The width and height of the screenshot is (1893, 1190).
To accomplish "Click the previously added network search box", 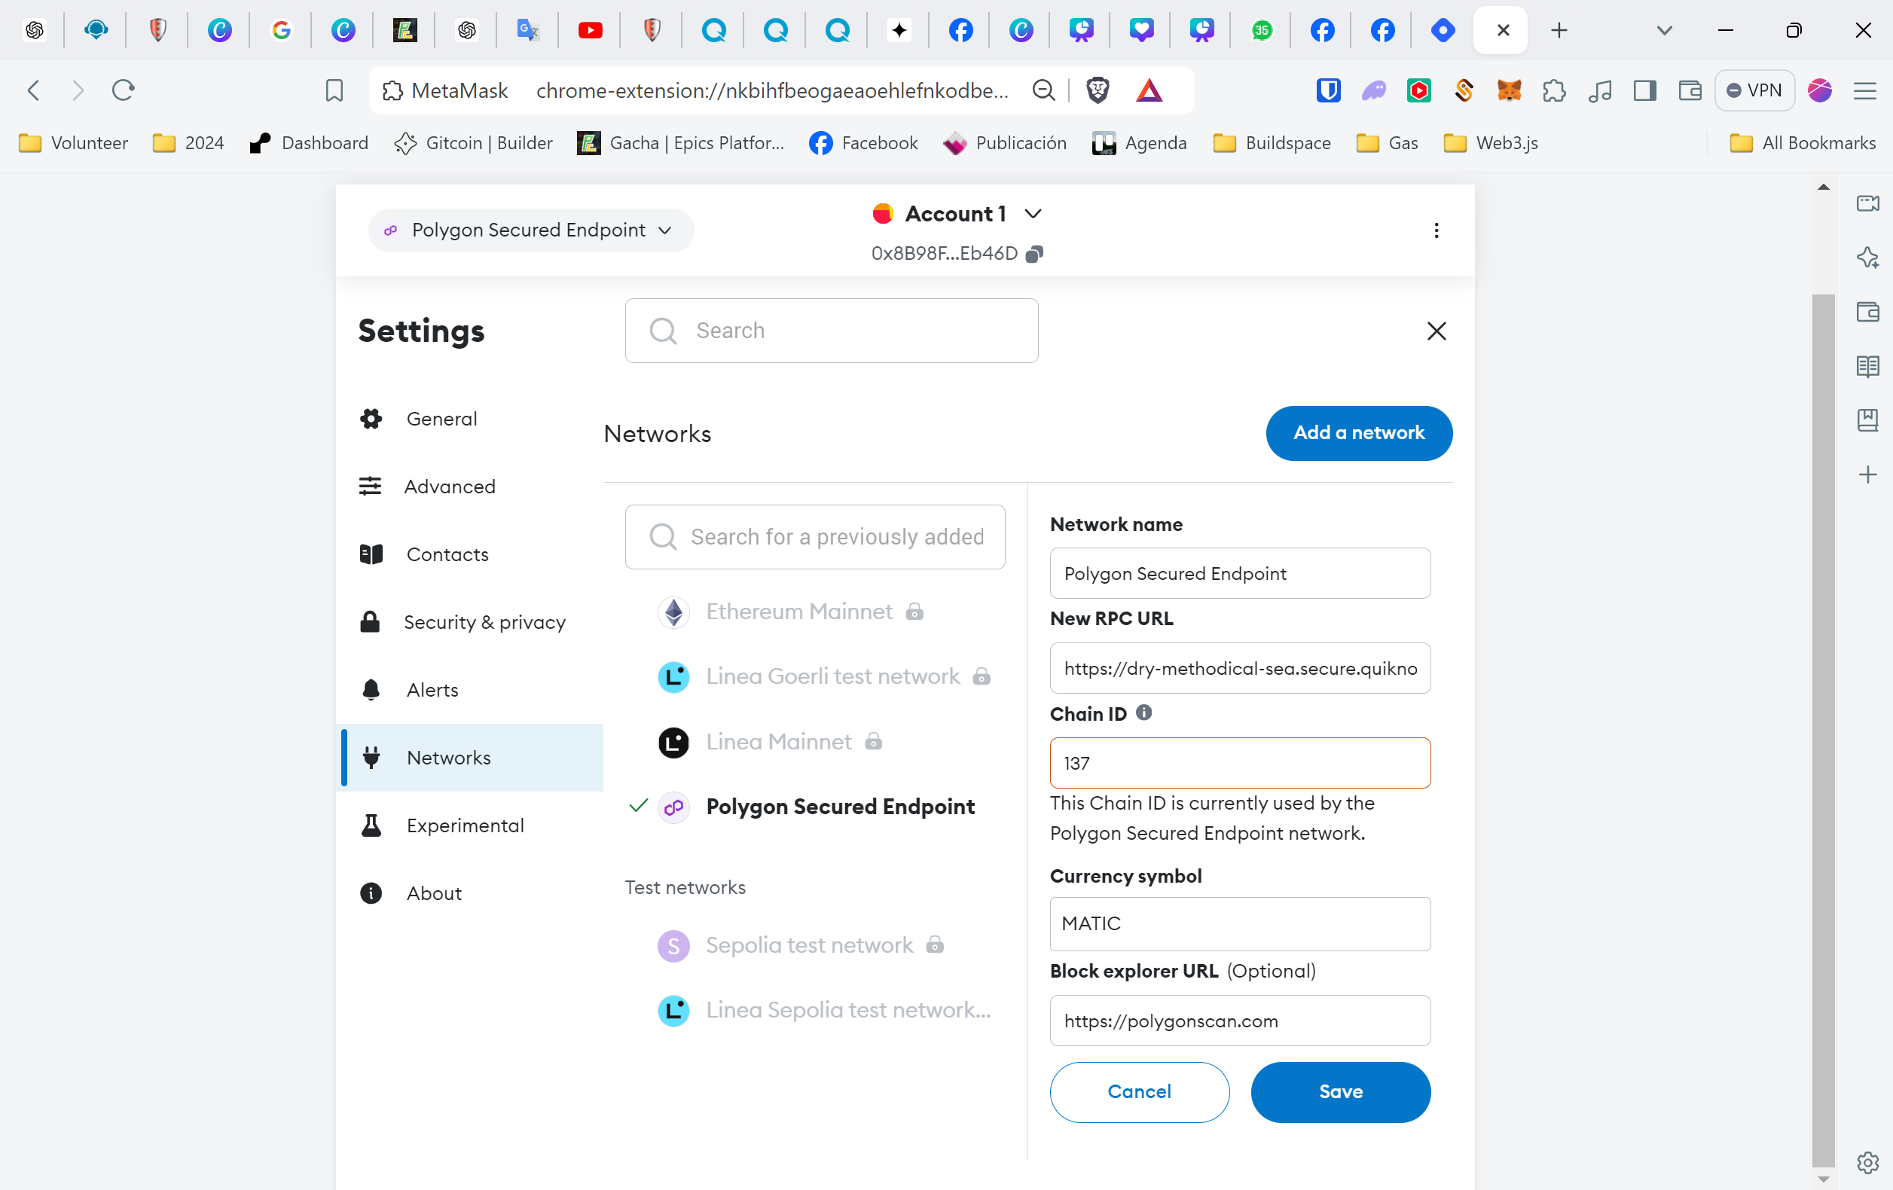I will (814, 537).
